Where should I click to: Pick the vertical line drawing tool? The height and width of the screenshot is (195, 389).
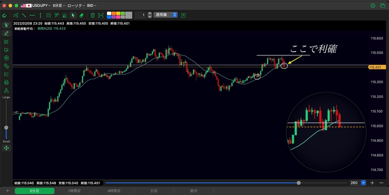click(x=40, y=15)
